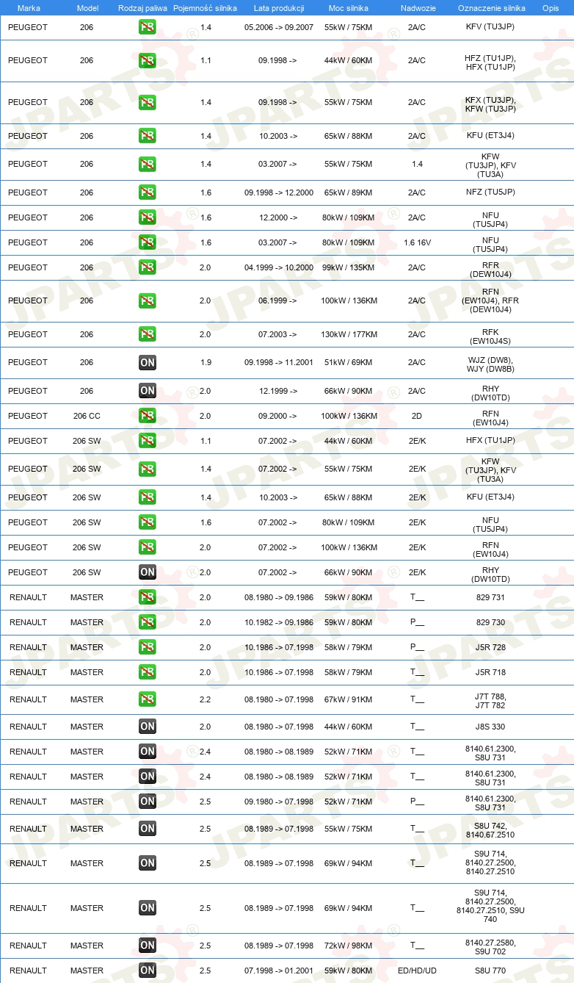
Task: Select the 'S8U 770' engine code cell
Action: [491, 971]
